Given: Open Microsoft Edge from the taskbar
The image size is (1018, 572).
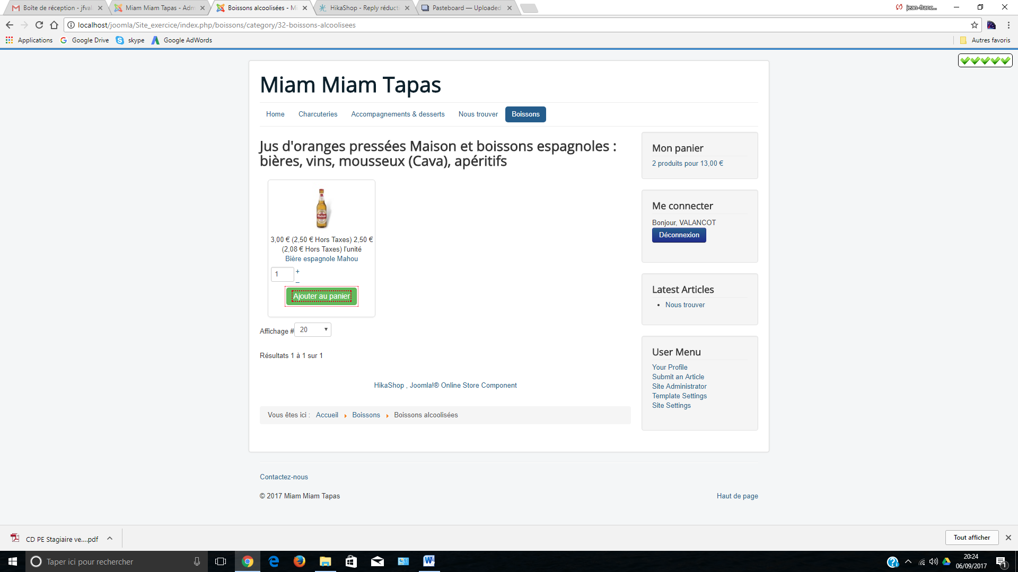Looking at the screenshot, I should coord(274,561).
